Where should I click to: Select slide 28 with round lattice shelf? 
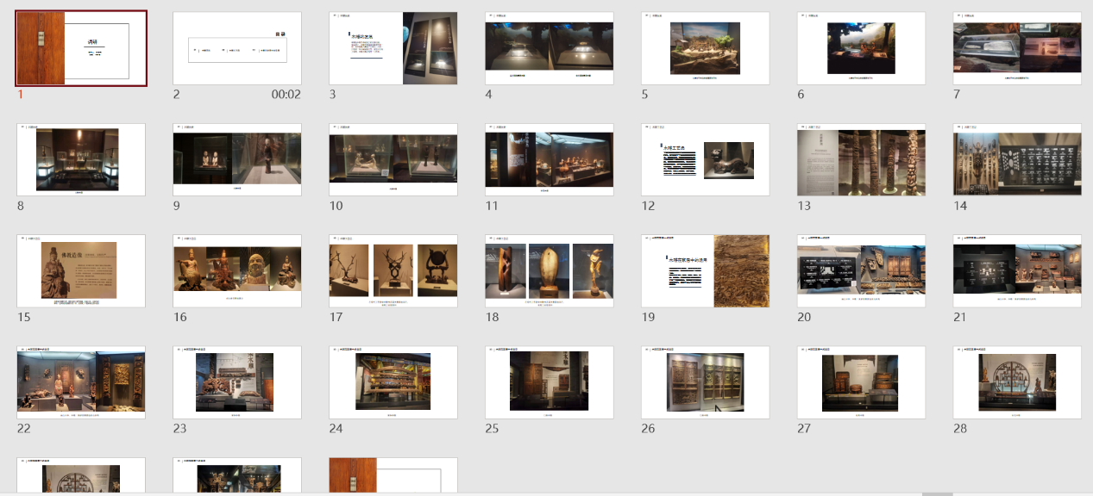[1017, 381]
